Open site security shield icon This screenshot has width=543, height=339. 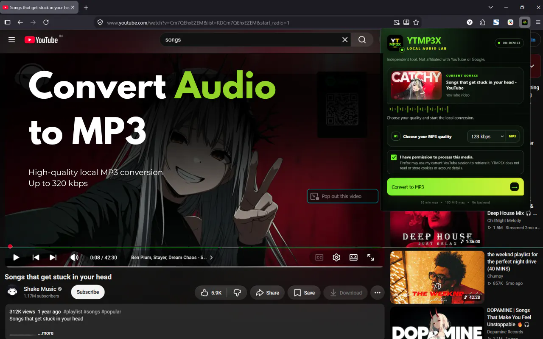100,22
